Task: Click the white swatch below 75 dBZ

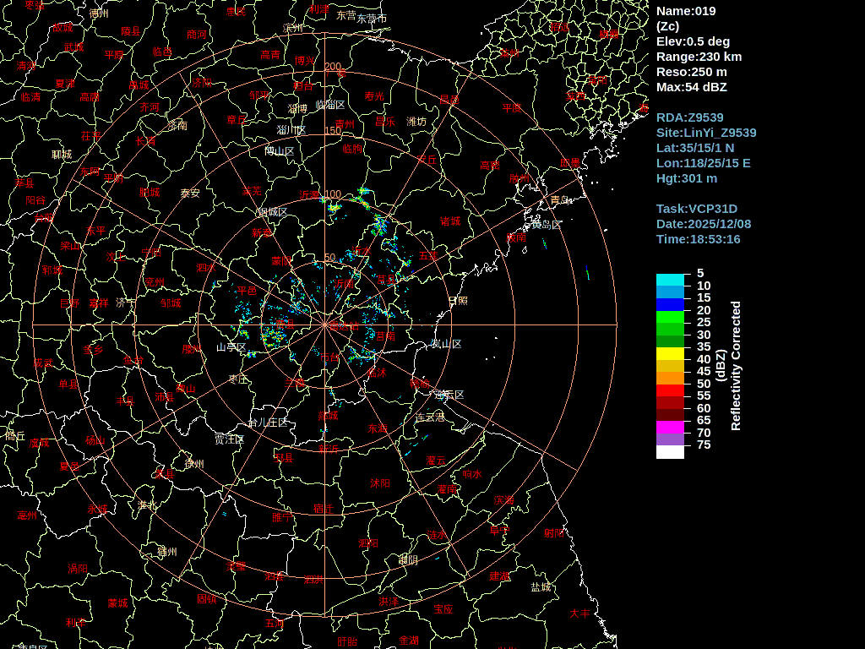Action: [670, 452]
